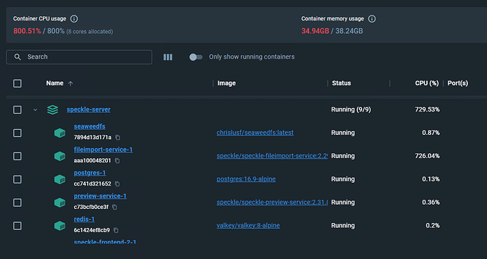Focus the container Search field
487x259 pixels.
click(79, 57)
